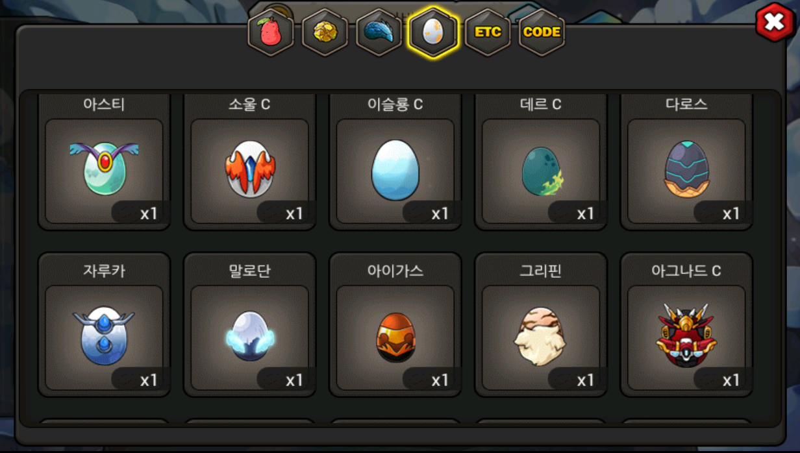Switch to the red fruit tab
This screenshot has width=800, height=453.
271,32
